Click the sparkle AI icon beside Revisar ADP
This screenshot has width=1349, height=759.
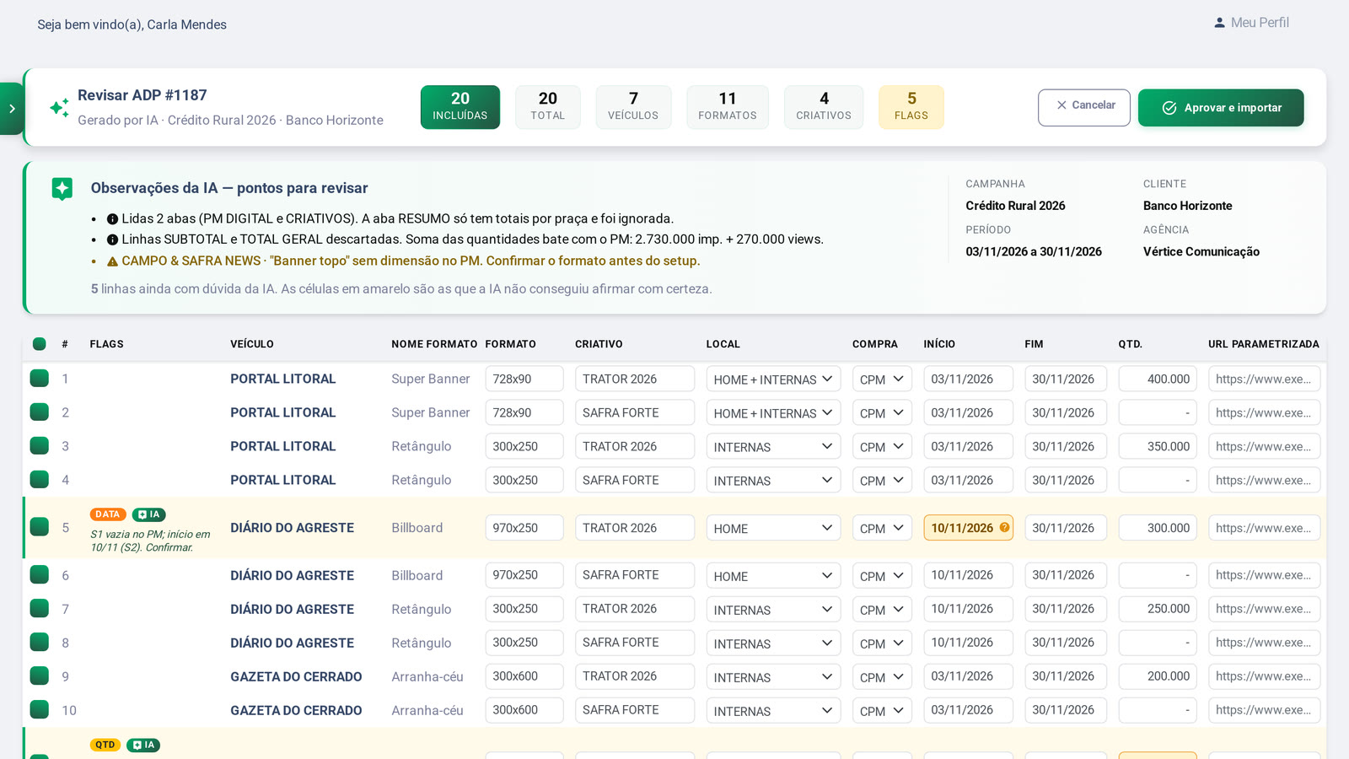point(59,108)
